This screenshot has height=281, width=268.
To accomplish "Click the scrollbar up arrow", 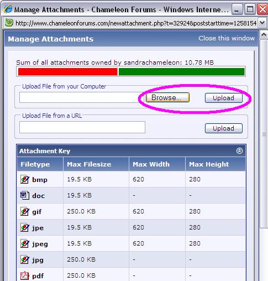I will coord(264,35).
